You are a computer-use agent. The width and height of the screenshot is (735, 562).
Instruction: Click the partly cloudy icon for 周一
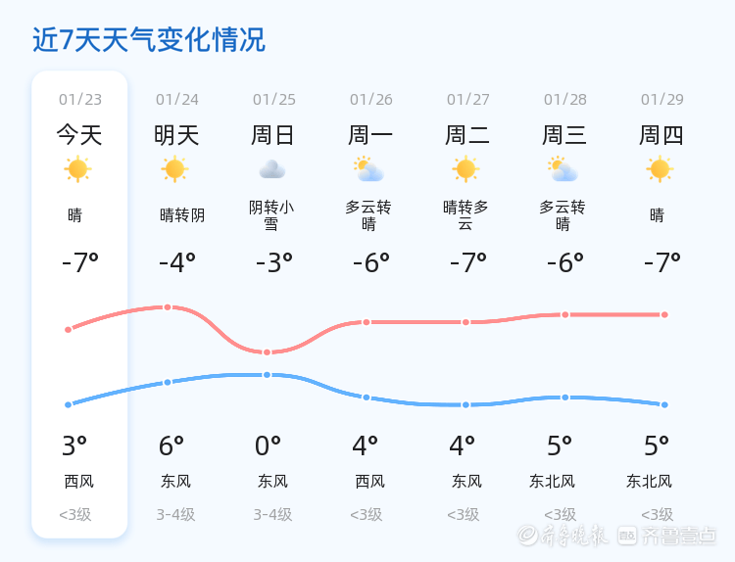tap(368, 169)
